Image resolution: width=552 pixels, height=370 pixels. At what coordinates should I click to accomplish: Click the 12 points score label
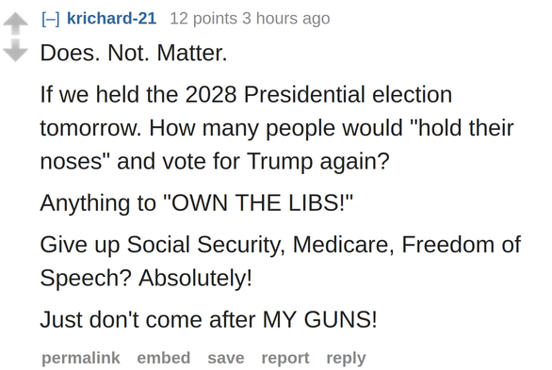pos(203,18)
